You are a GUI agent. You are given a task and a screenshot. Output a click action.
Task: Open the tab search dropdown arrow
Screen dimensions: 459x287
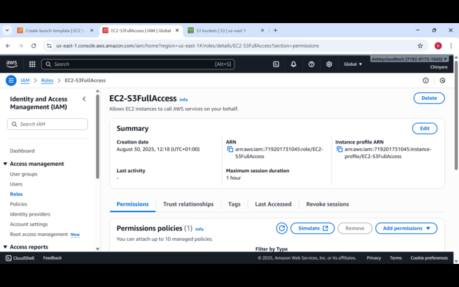(7, 31)
